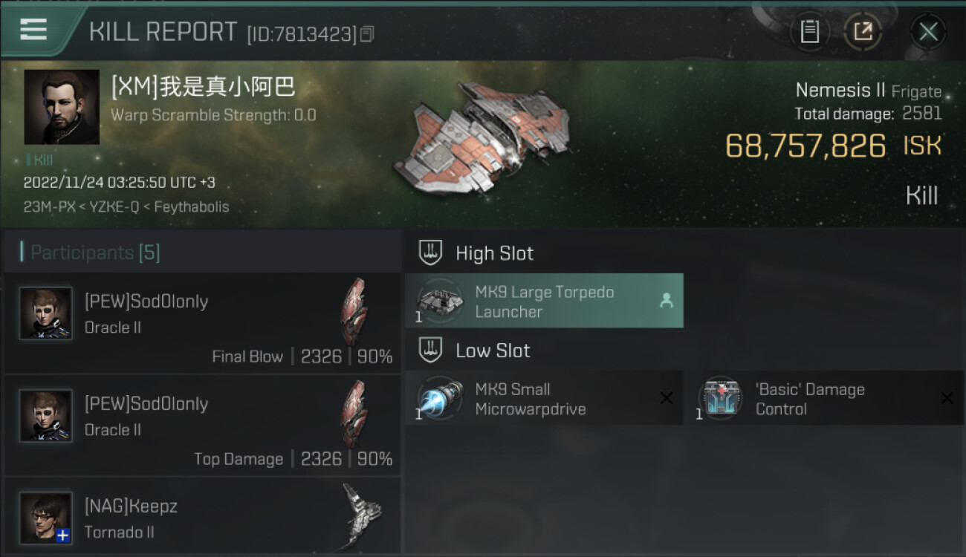Screen dimensions: 966x557
Task: Select the victim pilot portrait
Action: click(x=62, y=107)
